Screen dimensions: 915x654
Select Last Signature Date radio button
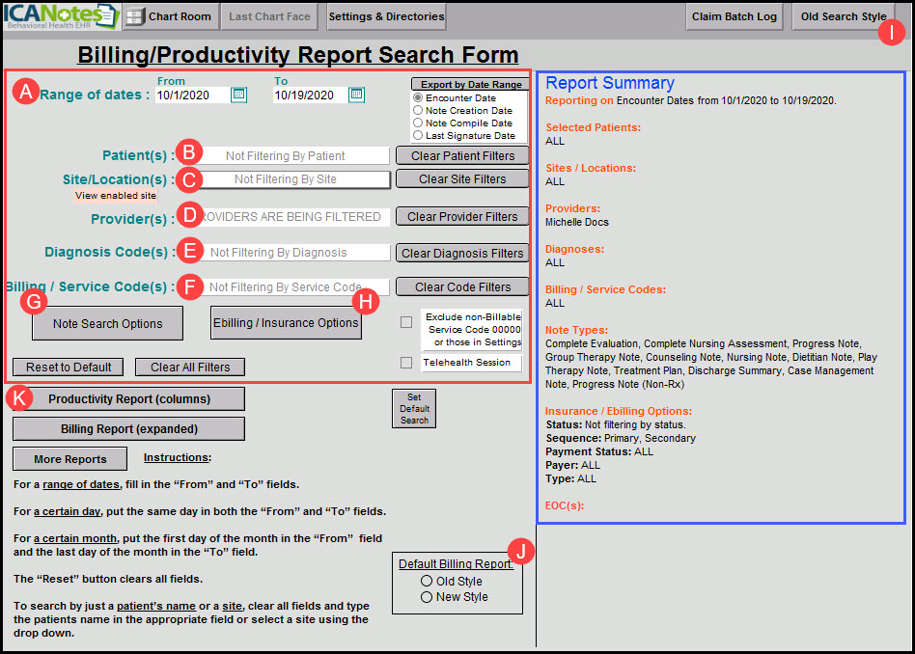tap(418, 136)
